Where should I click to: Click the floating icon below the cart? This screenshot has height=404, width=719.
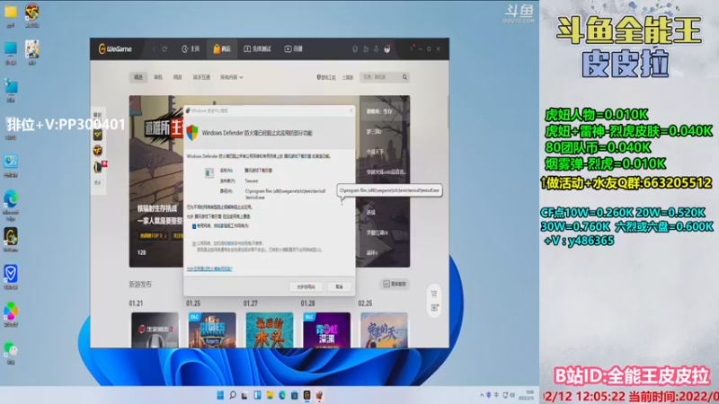pos(434,308)
